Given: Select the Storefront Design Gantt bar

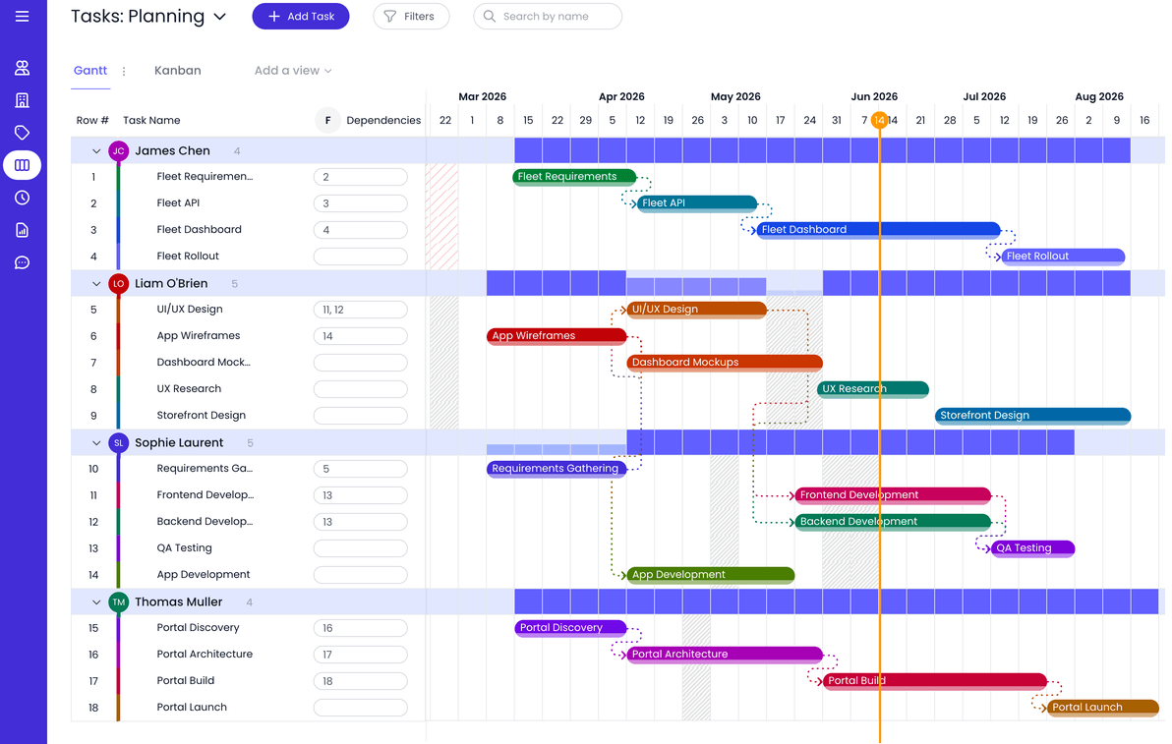Looking at the screenshot, I should [x=1033, y=416].
